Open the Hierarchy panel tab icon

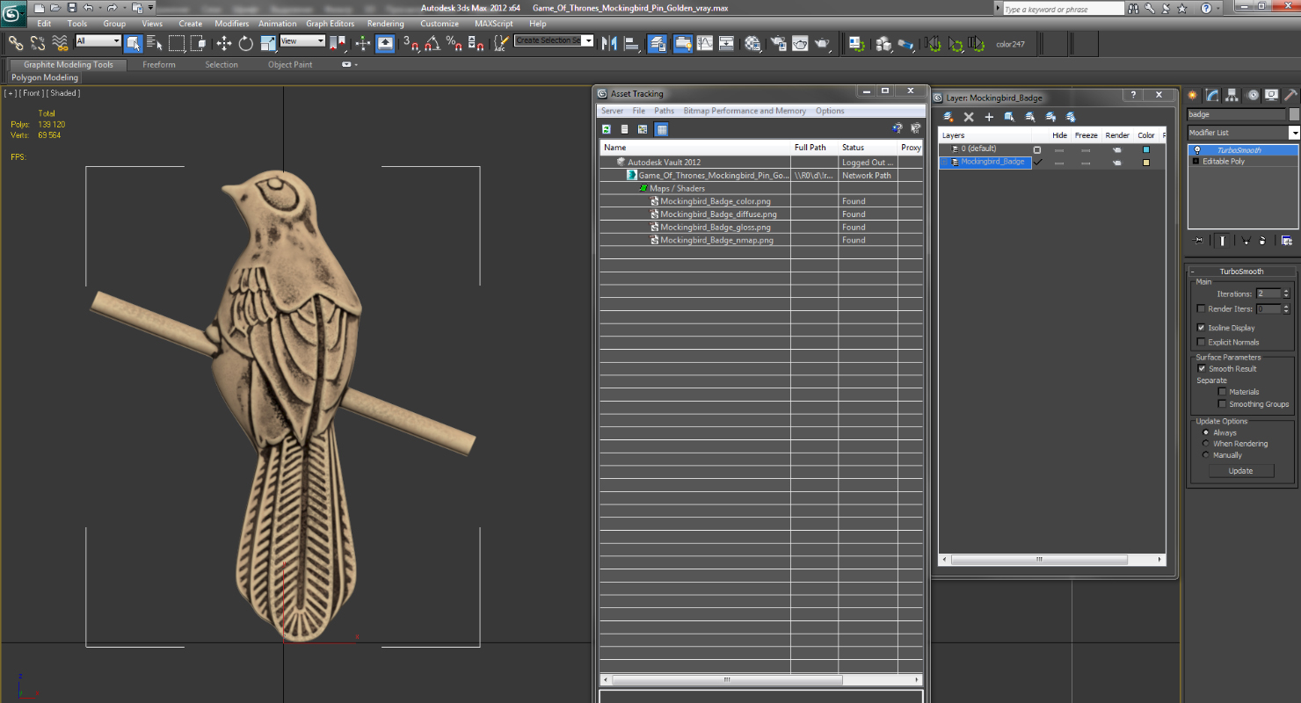(1232, 95)
